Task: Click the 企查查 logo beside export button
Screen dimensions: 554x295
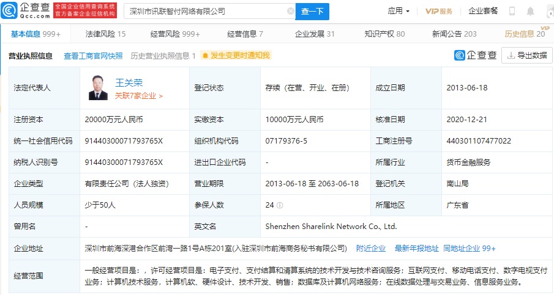Action: (476, 56)
